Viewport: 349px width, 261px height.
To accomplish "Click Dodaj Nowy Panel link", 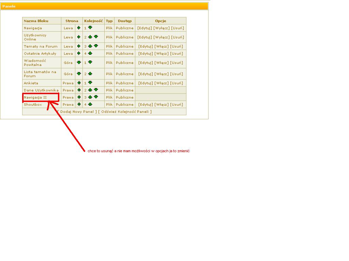I will tap(77, 111).
